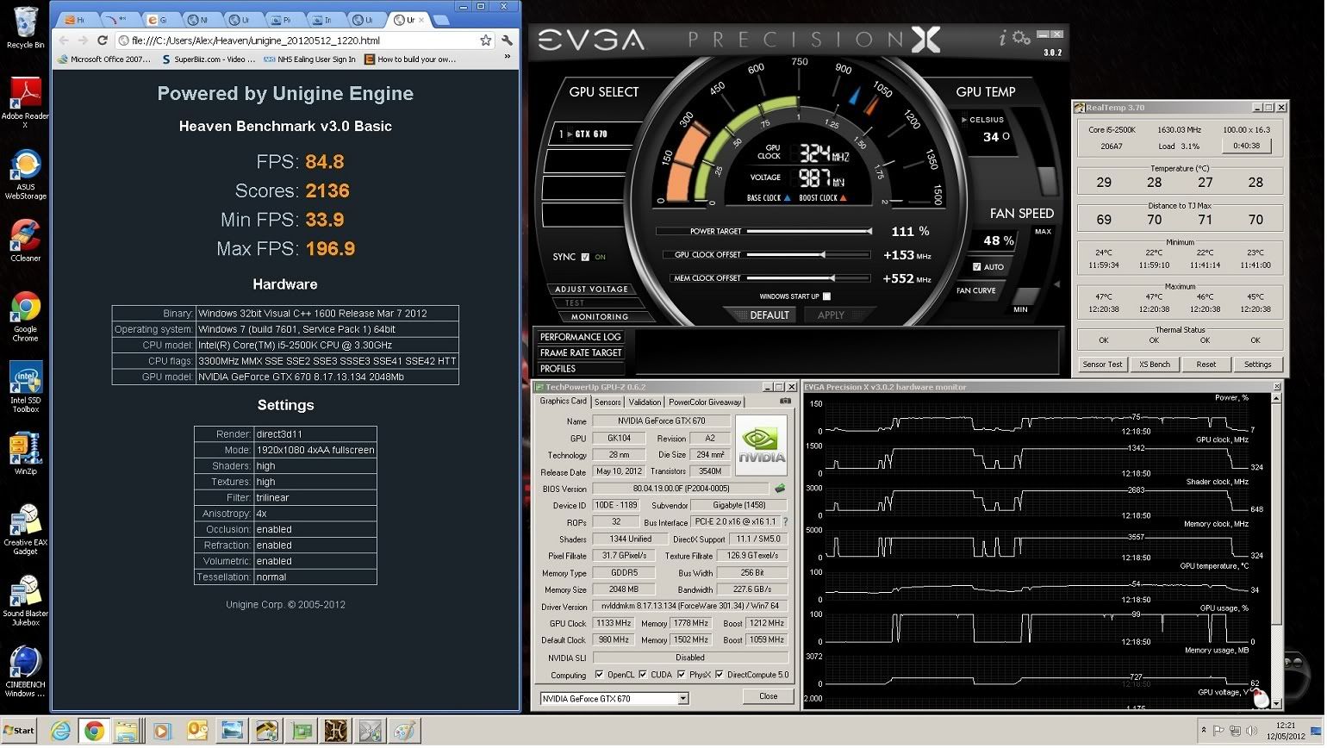This screenshot has width=1327, height=748.
Task: Select the Graphics Card tab in GPU-Z
Action: 563,402
